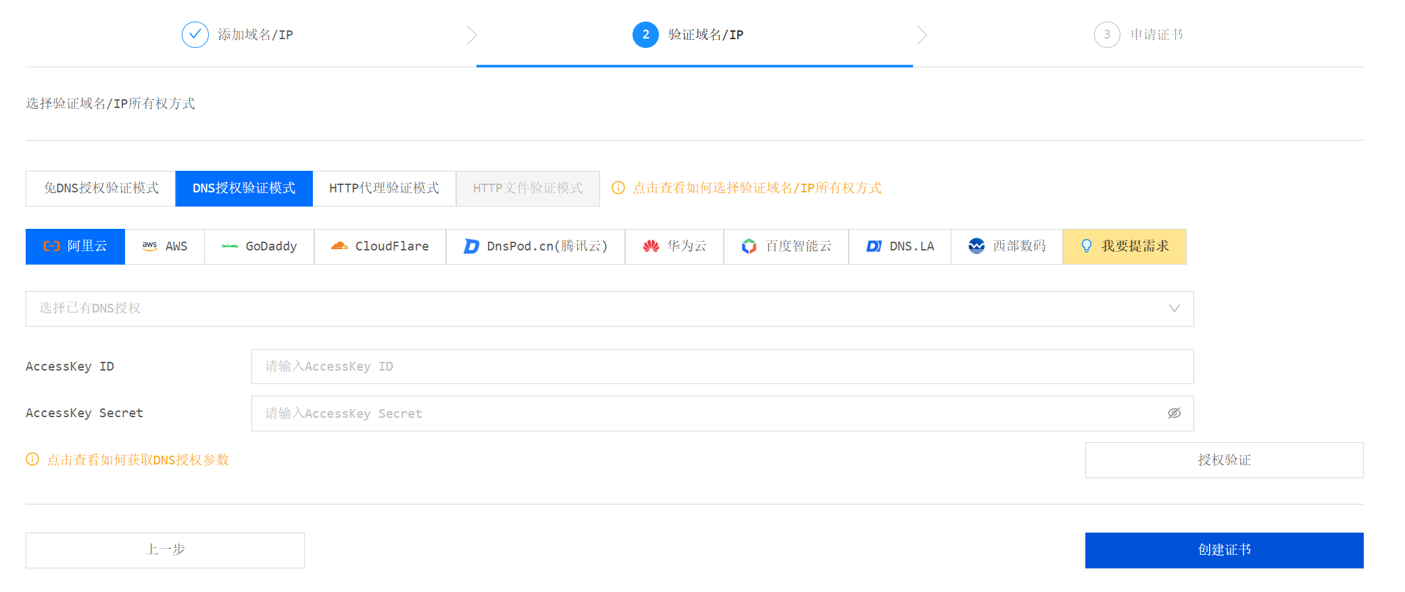Choose DNS.LA provider
This screenshot has height=592, width=1405.
(900, 246)
